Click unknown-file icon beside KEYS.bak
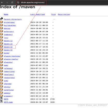This screenshot has width=108, height=108. pyautogui.click(x=1, y=102)
